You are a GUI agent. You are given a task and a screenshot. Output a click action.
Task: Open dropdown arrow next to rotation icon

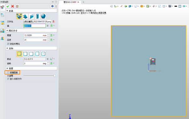54,63
